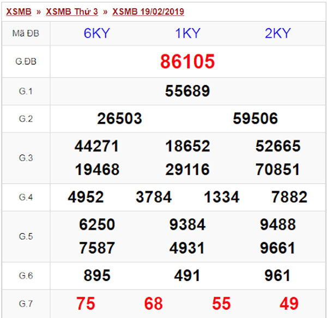Click the G.3 number 70851
Image resolution: width=327 pixels, height=318 pixels.
pos(277,170)
